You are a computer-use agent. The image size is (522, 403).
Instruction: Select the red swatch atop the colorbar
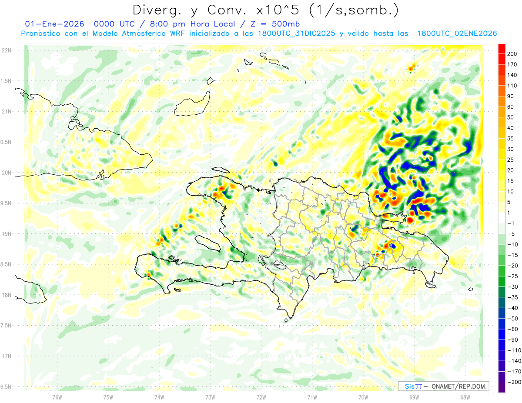point(501,49)
